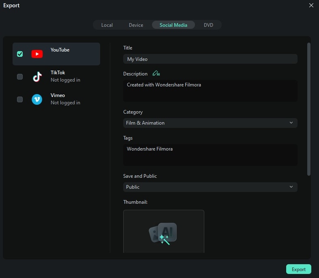Switch to the Local tab
Image resolution: width=319 pixels, height=278 pixels.
[107, 25]
